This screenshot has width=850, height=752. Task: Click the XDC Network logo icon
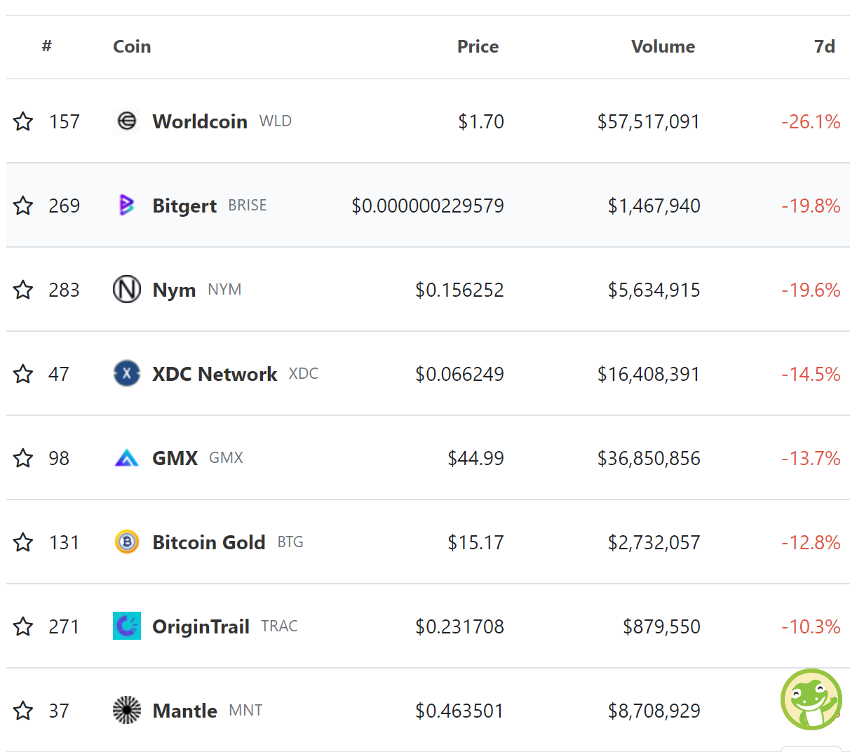[127, 374]
